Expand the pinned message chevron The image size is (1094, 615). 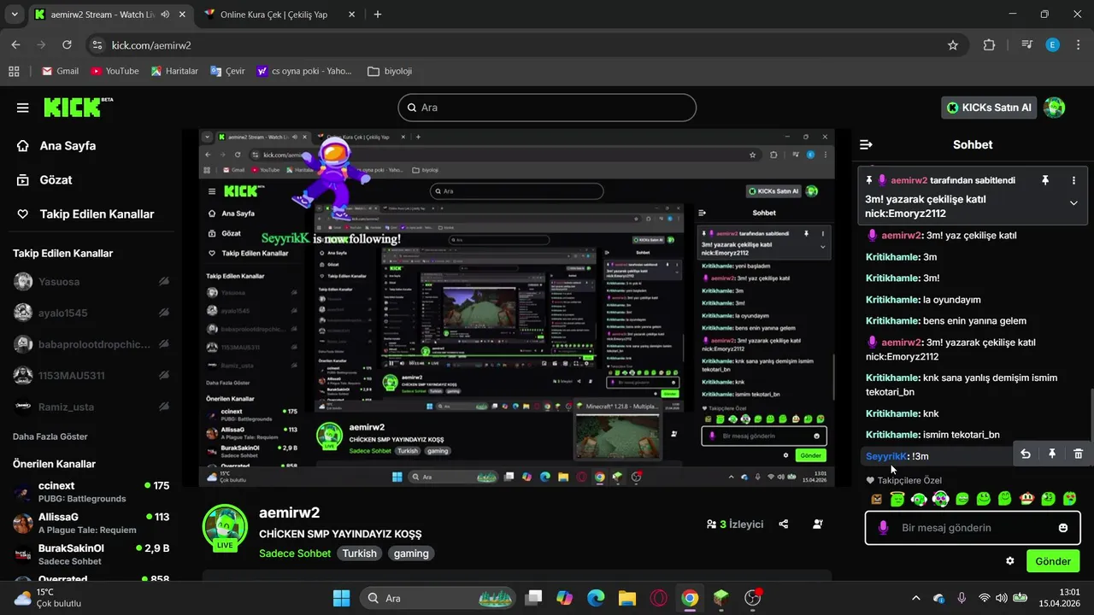(x=1073, y=202)
